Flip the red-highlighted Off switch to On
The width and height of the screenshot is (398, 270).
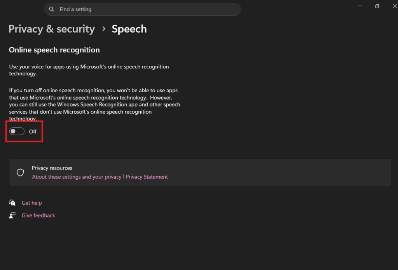(16, 131)
